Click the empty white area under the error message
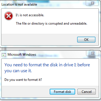This screenshot has height=101, width=101. (50, 30)
